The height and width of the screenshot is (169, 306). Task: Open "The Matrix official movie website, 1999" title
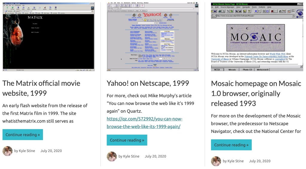pyautogui.click(x=41, y=88)
